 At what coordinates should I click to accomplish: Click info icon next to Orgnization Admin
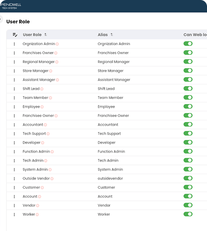57,44
